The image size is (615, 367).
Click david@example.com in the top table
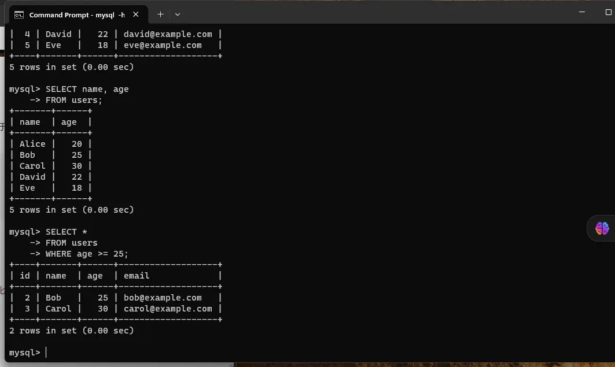pos(168,34)
